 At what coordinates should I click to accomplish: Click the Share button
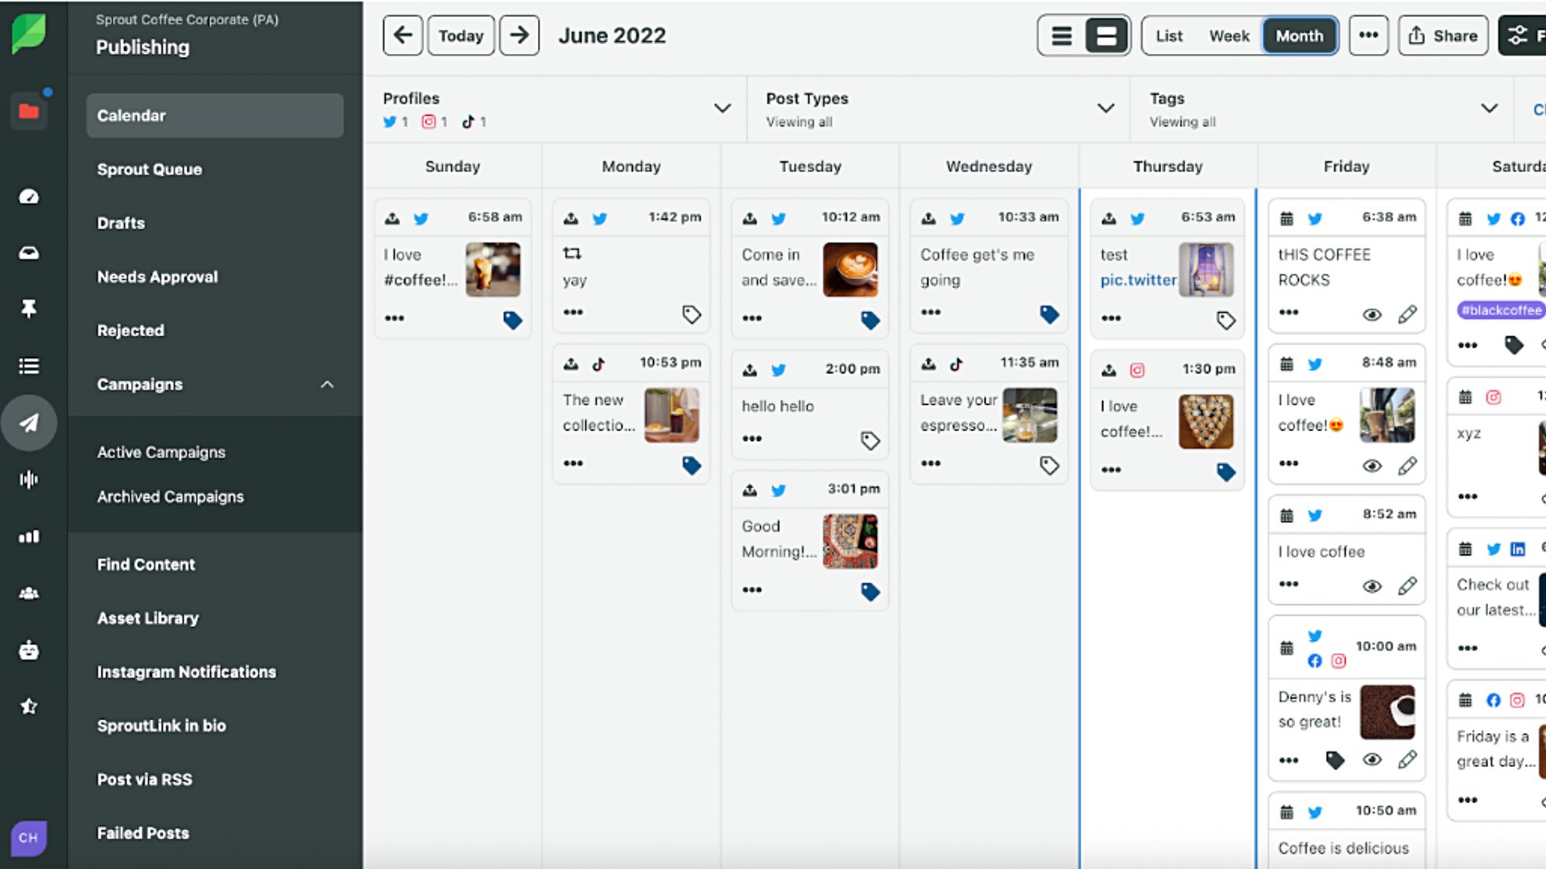coord(1443,36)
